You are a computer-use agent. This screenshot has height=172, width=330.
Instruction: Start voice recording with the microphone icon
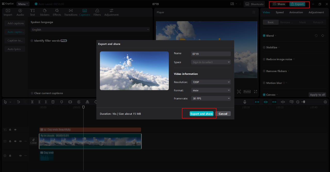(245, 102)
